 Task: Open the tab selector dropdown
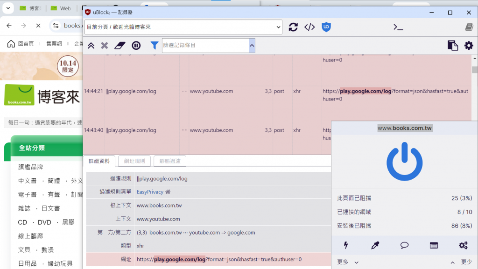click(183, 27)
